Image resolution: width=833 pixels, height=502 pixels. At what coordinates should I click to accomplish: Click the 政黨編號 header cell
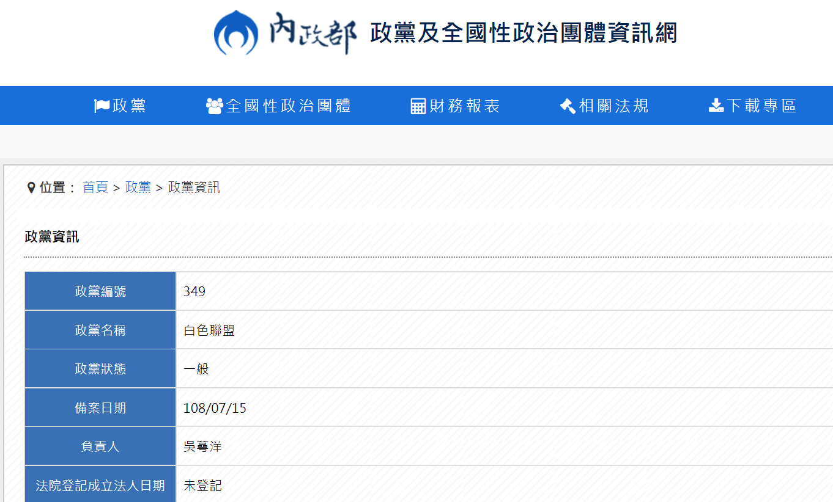click(100, 291)
